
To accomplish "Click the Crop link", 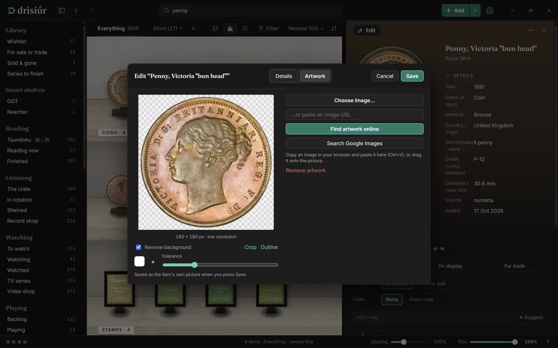I will point(250,247).
